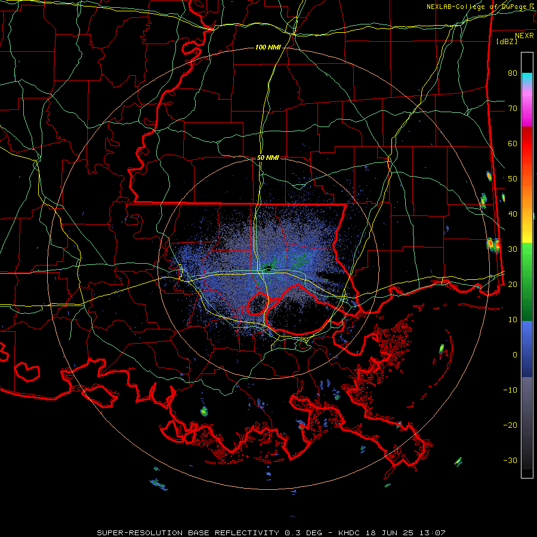Pick the green segment of the color bar
This screenshot has width=537, height=537.
tap(527, 282)
